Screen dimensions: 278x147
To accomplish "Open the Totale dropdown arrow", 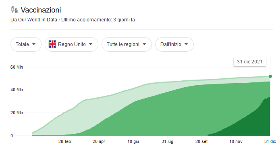I will click(34, 44).
